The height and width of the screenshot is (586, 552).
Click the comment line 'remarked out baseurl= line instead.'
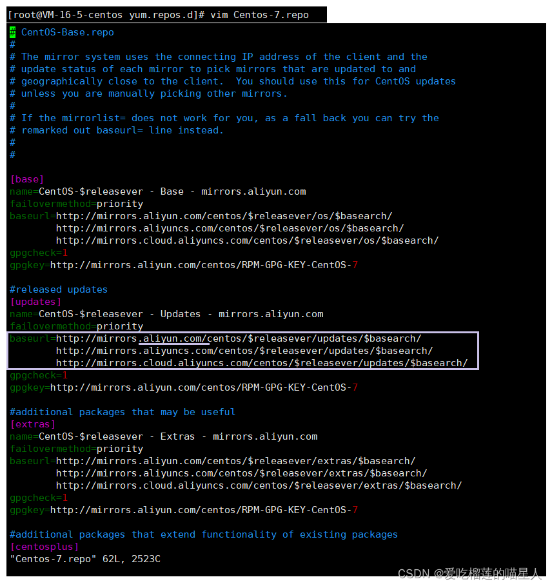coord(117,130)
